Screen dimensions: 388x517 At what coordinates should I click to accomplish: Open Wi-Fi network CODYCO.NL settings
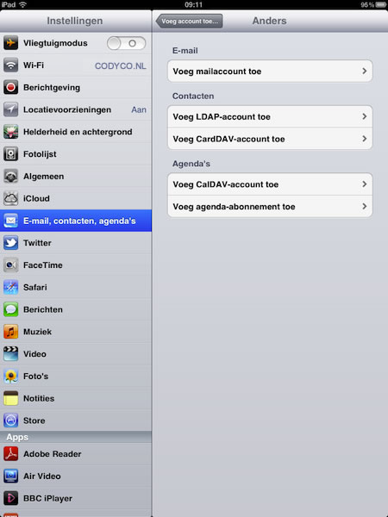click(76, 65)
